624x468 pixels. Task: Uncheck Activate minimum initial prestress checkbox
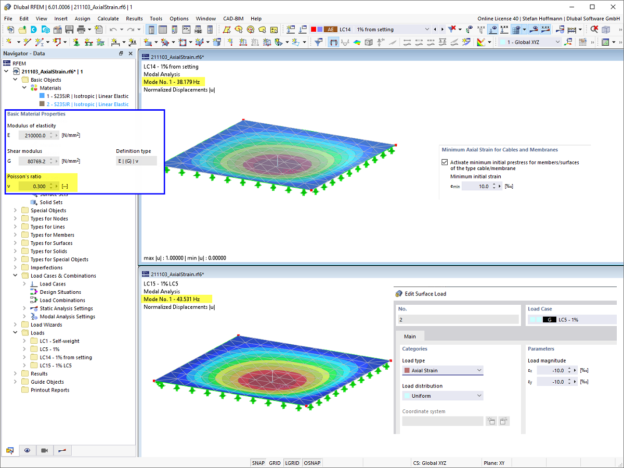445,162
